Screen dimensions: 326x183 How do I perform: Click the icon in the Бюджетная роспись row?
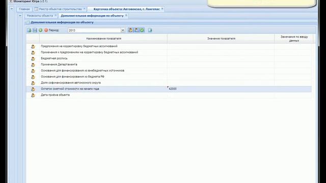pyautogui.click(x=33, y=59)
